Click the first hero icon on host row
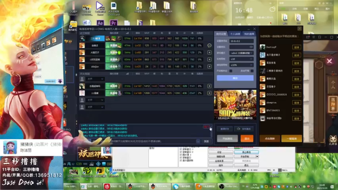Viewport: 338px width, 190px height. click(x=108, y=38)
